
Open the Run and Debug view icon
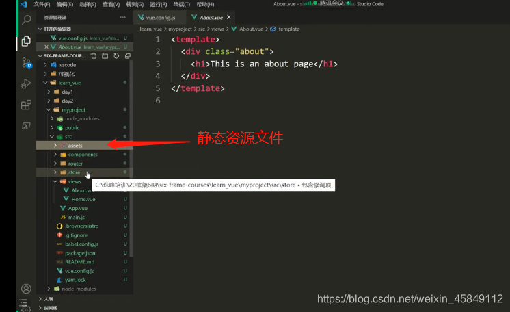(x=26, y=83)
